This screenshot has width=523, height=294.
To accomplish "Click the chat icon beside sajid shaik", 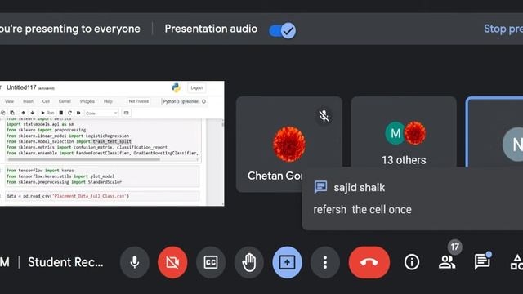I will pyautogui.click(x=320, y=187).
